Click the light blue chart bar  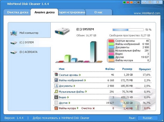click(x=74, y=60)
